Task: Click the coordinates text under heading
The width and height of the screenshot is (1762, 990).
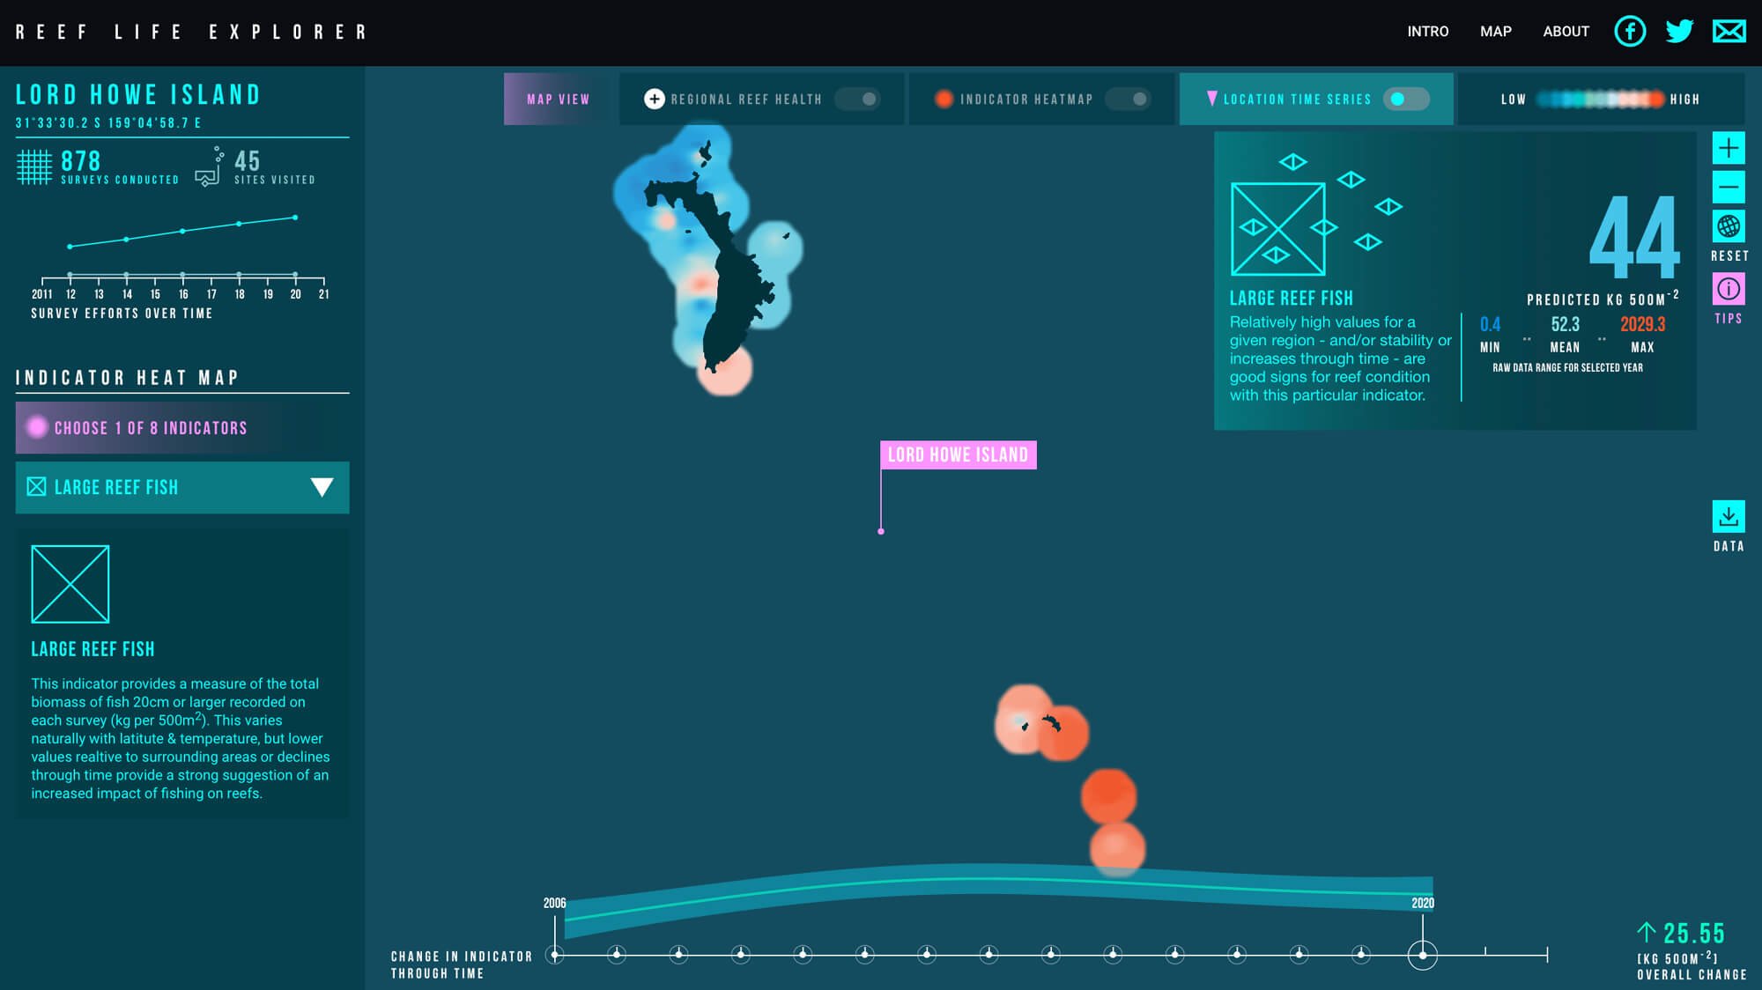Action: point(108,123)
